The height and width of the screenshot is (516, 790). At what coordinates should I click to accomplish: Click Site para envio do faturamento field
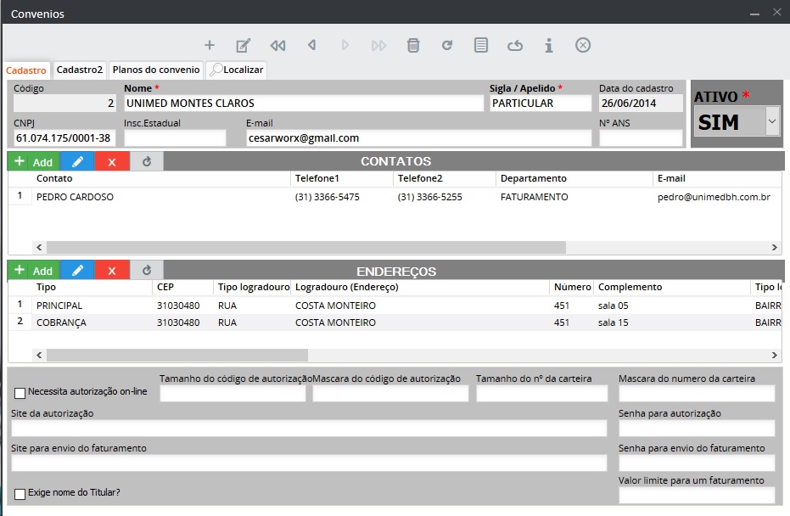coord(309,463)
